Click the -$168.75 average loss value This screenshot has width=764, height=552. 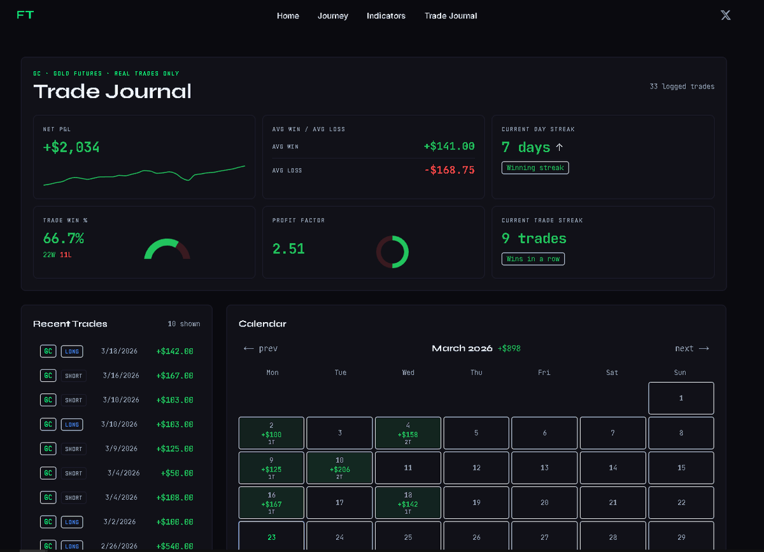(x=449, y=170)
